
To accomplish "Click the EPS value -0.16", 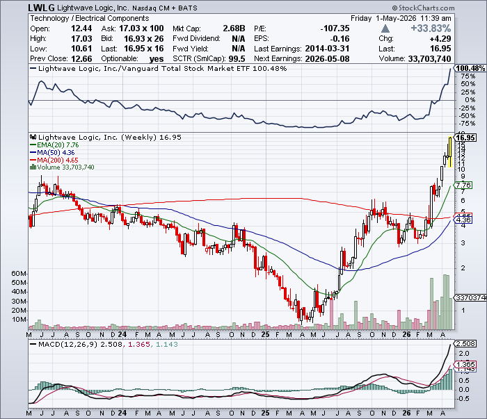I will click(340, 39).
